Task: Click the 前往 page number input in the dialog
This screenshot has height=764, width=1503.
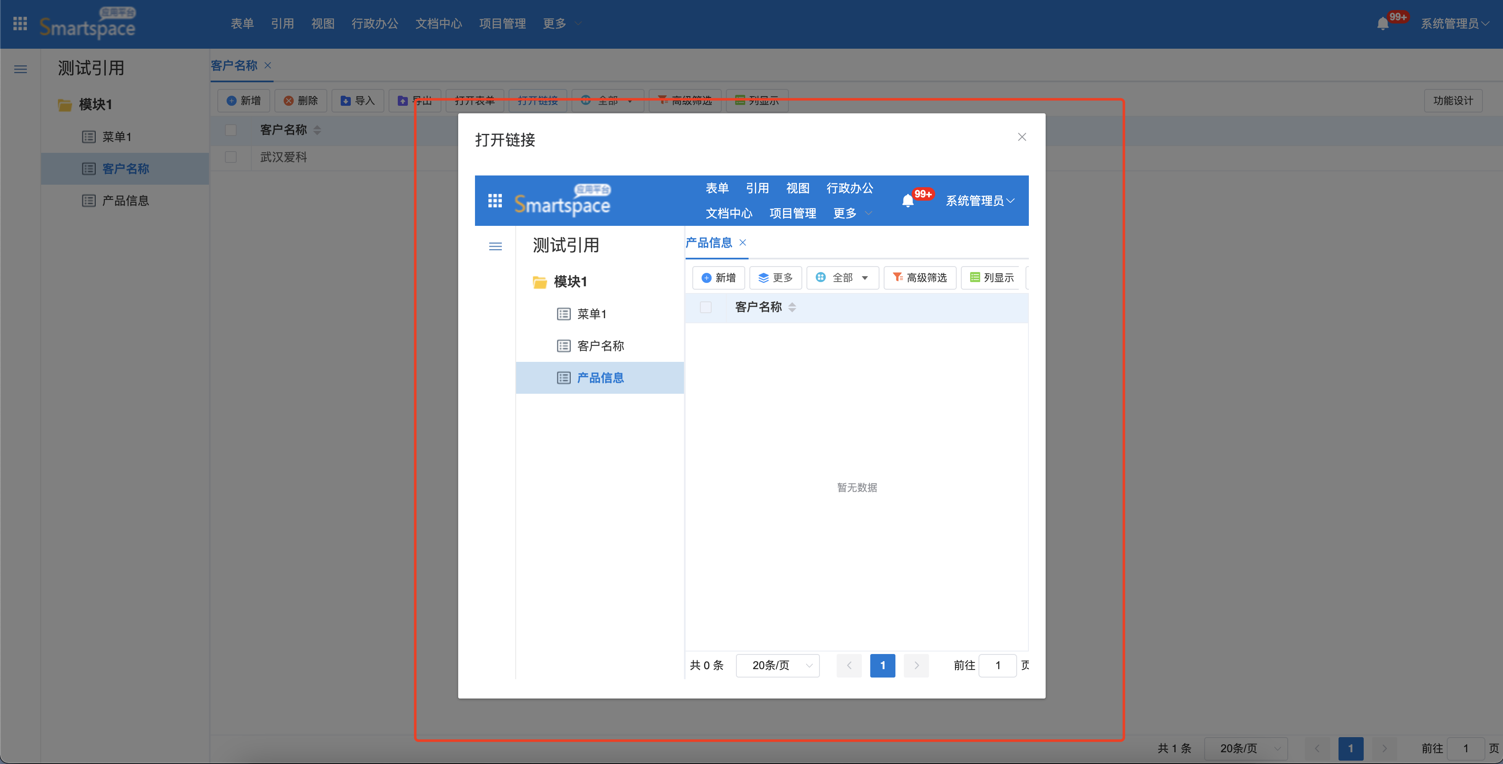Action: tap(997, 665)
